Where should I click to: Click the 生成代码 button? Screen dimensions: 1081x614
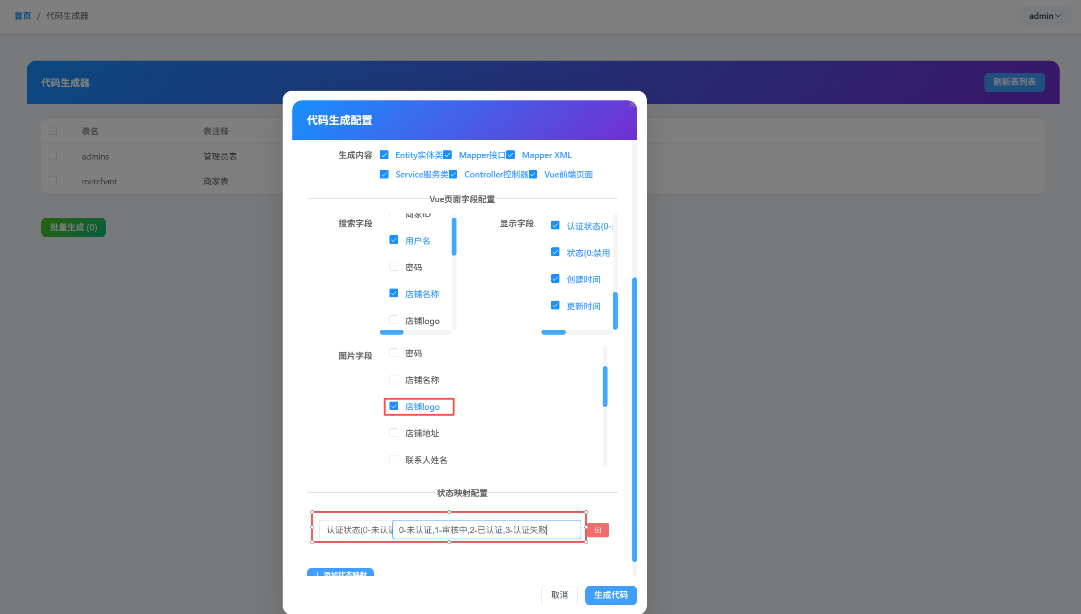tap(611, 595)
